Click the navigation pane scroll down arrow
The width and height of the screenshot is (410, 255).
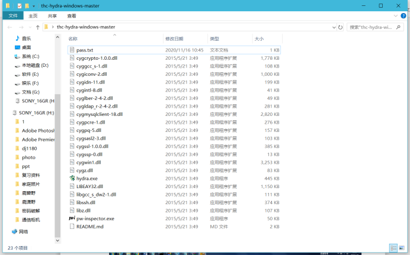(x=57, y=240)
